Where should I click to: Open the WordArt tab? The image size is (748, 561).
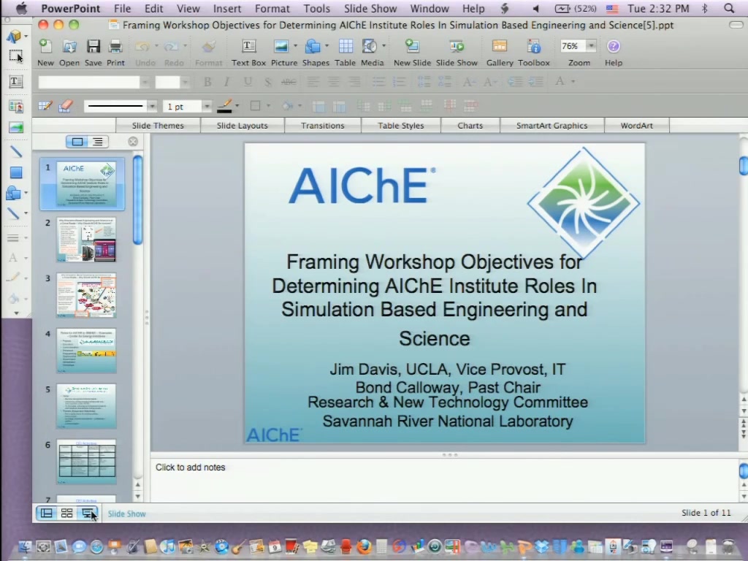pyautogui.click(x=637, y=126)
